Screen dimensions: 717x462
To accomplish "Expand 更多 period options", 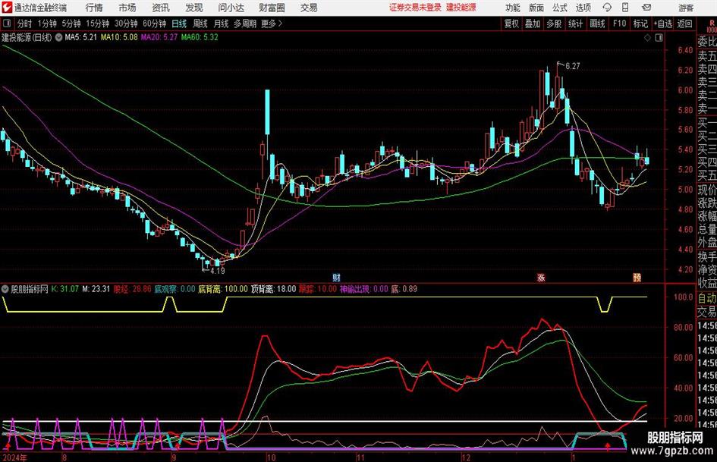I will click(x=272, y=24).
